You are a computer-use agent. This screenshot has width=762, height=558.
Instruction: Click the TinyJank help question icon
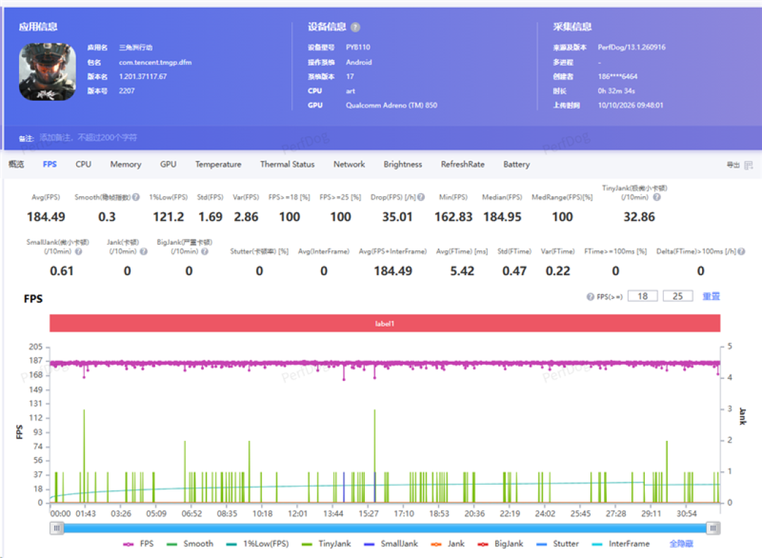tap(657, 198)
